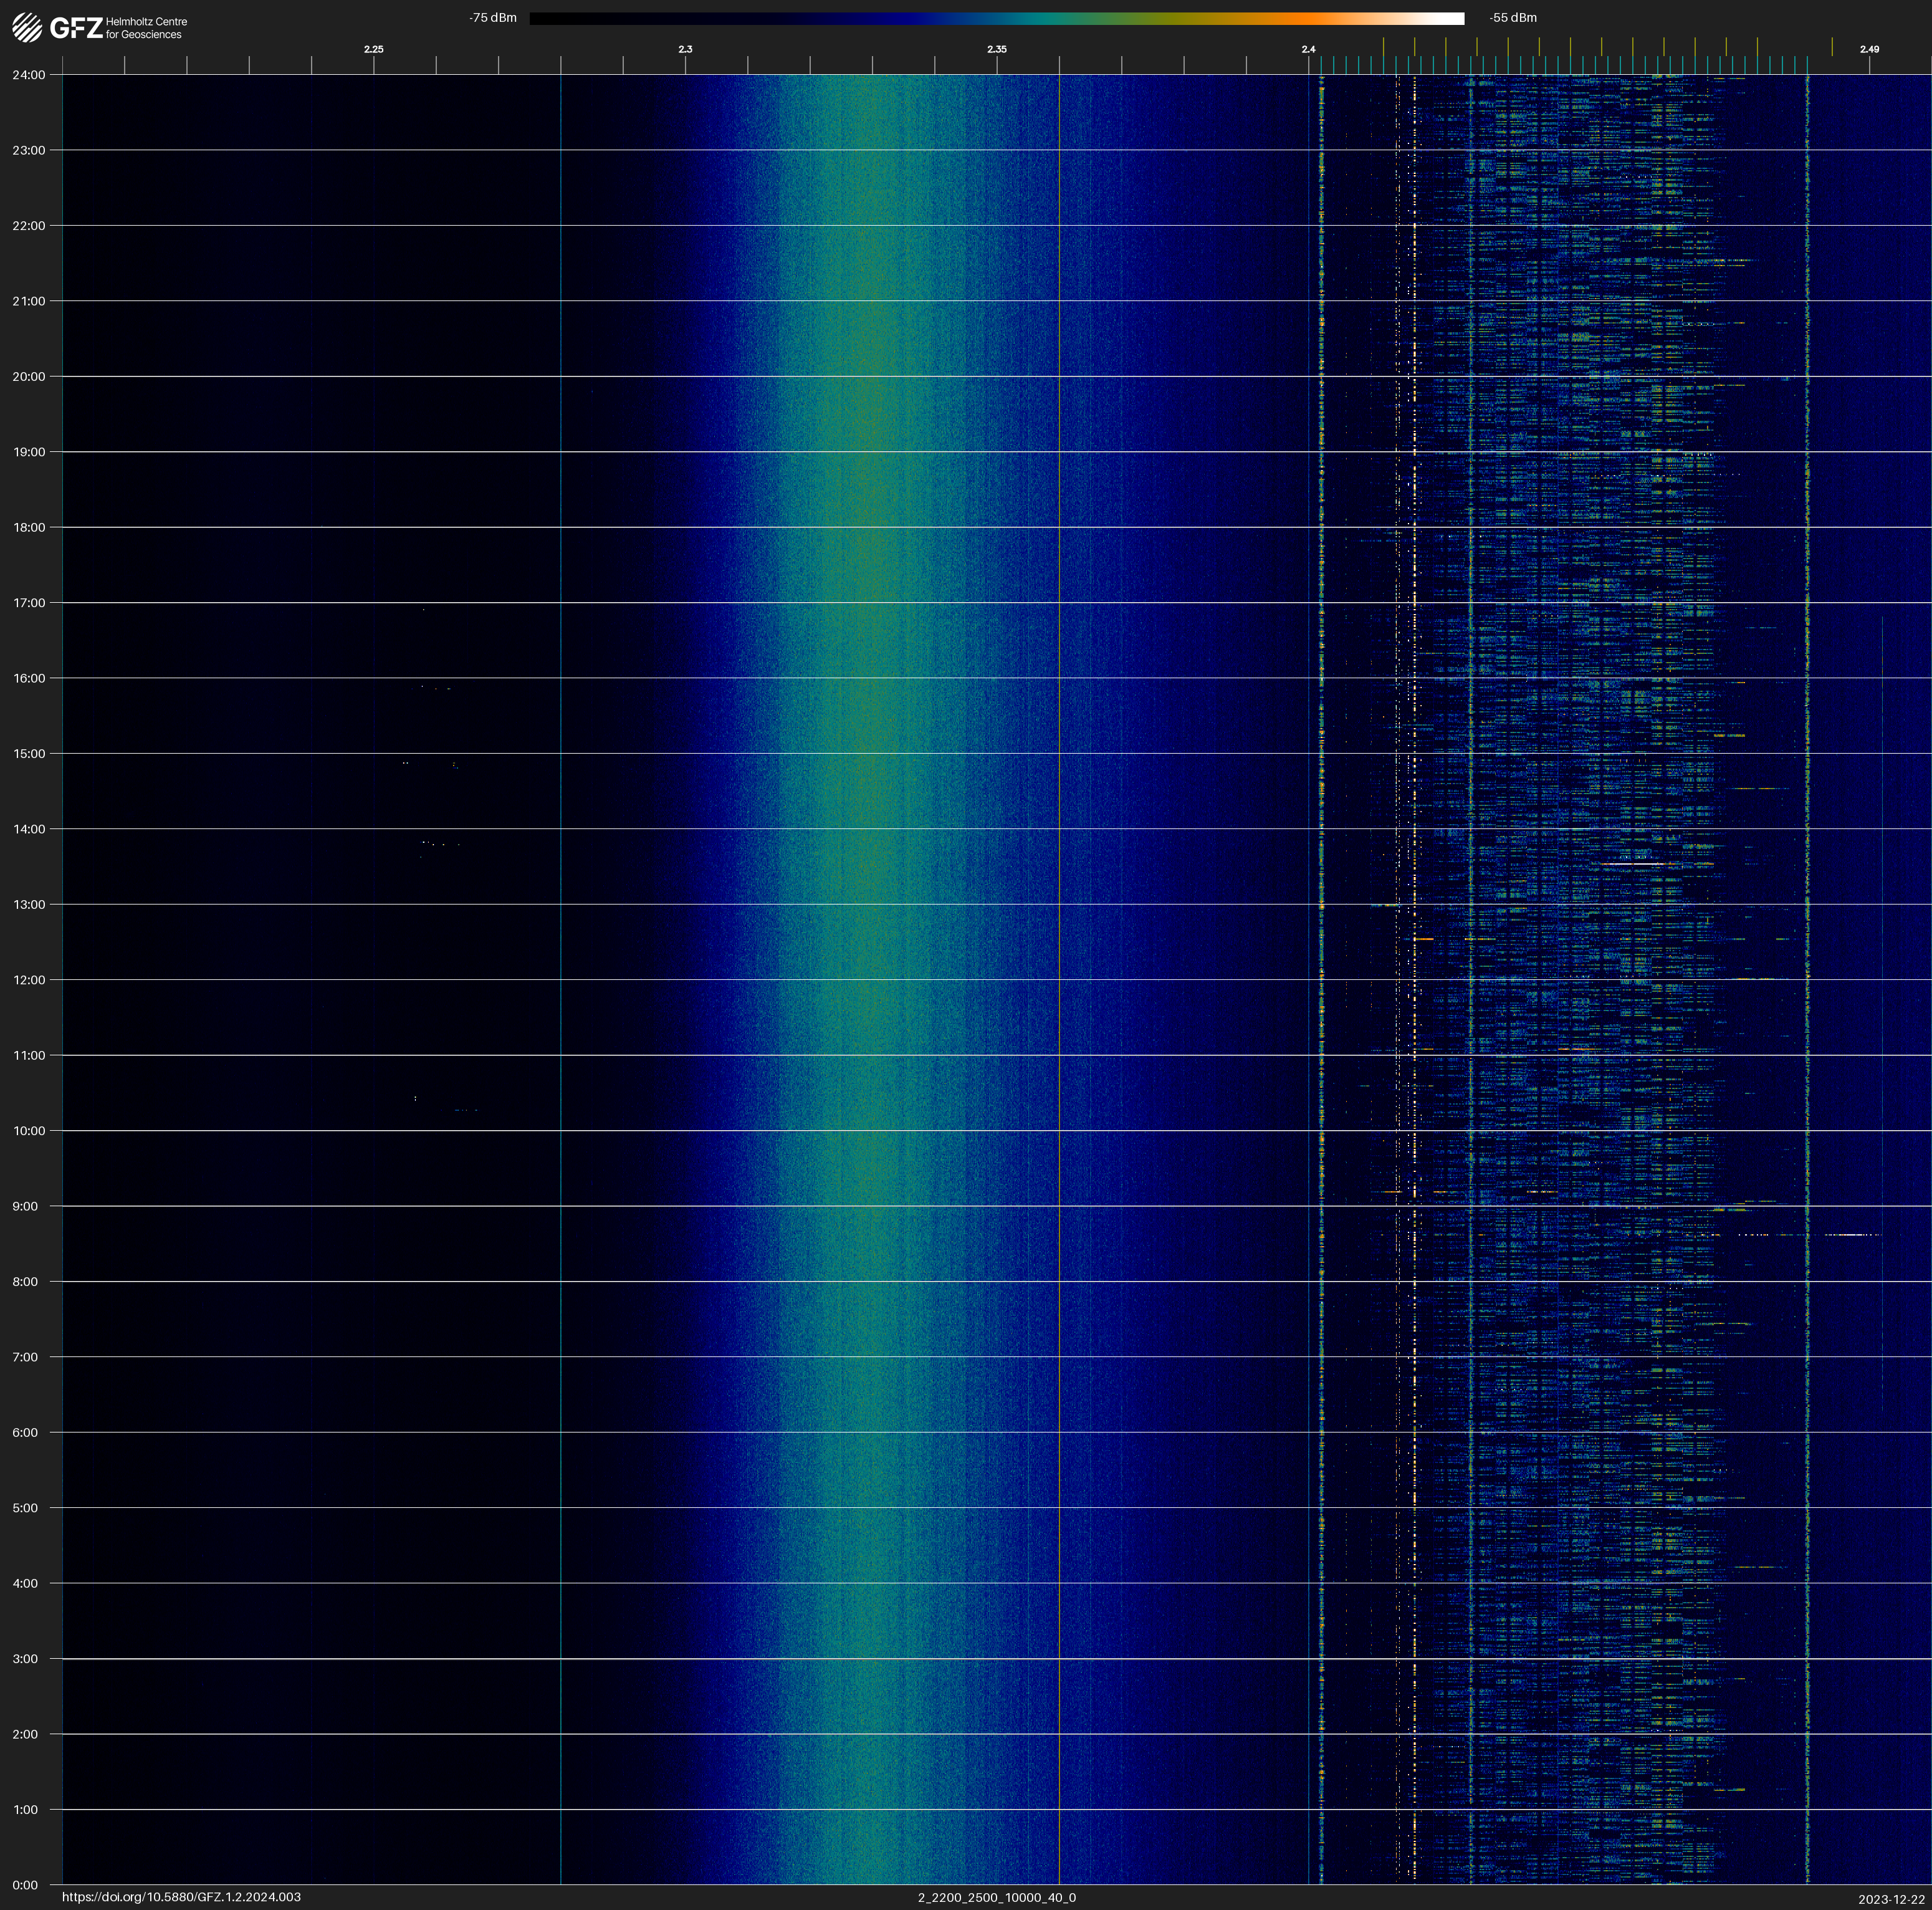Viewport: 1932px width, 1910px height.
Task: Click the GFZ striped circle logo
Action: click(27, 28)
